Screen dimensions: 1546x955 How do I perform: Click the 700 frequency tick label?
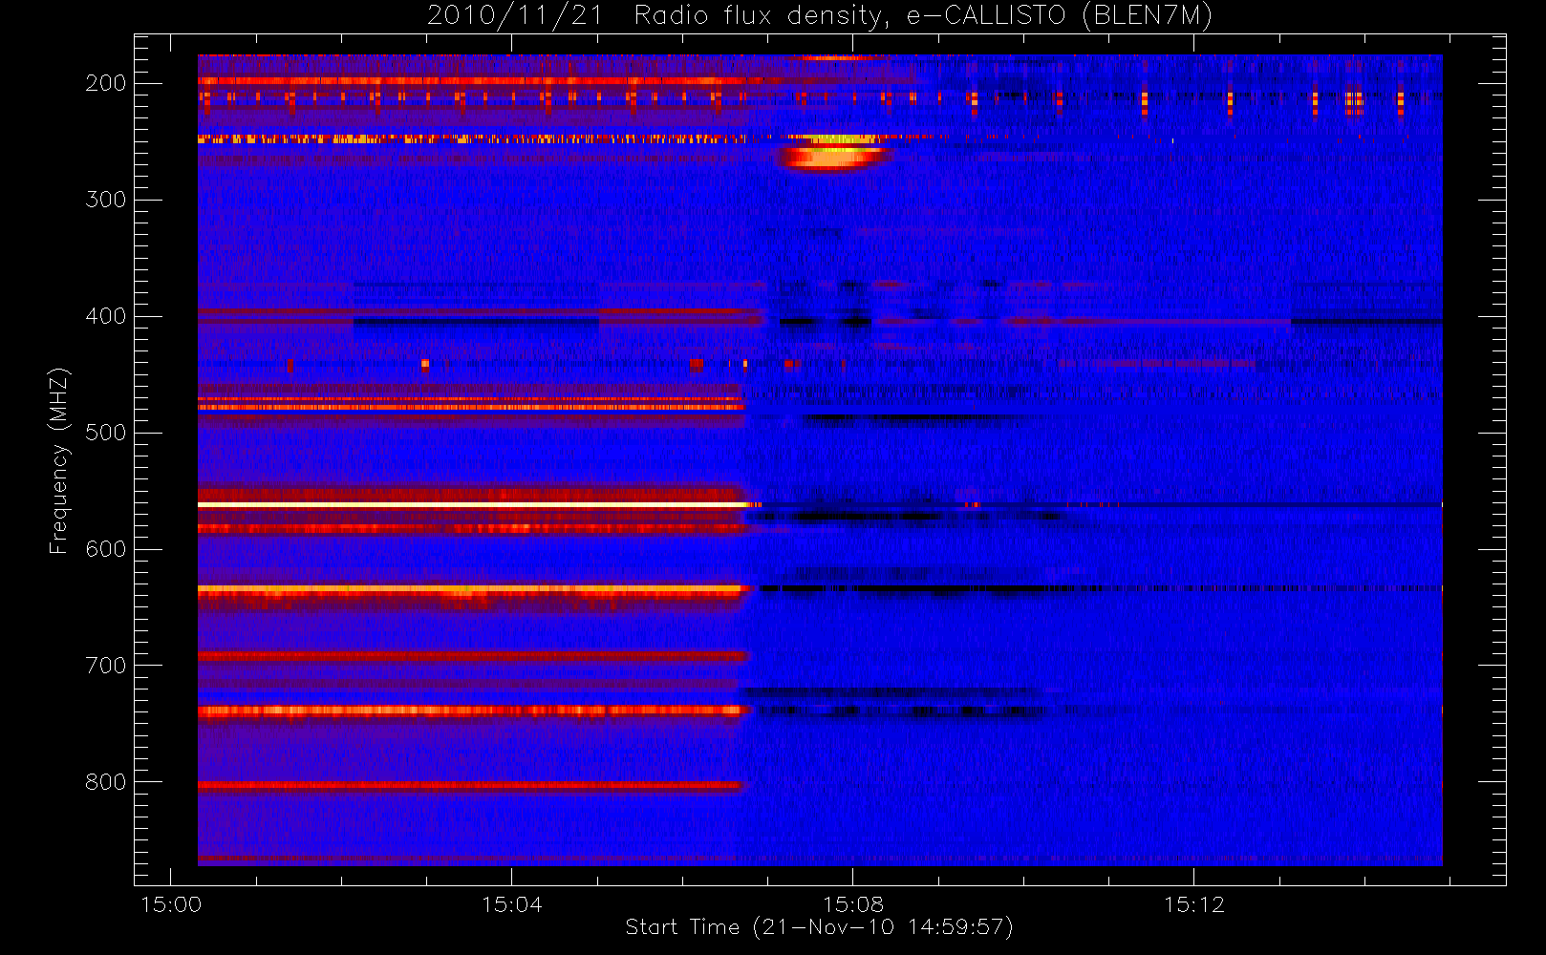coord(106,666)
